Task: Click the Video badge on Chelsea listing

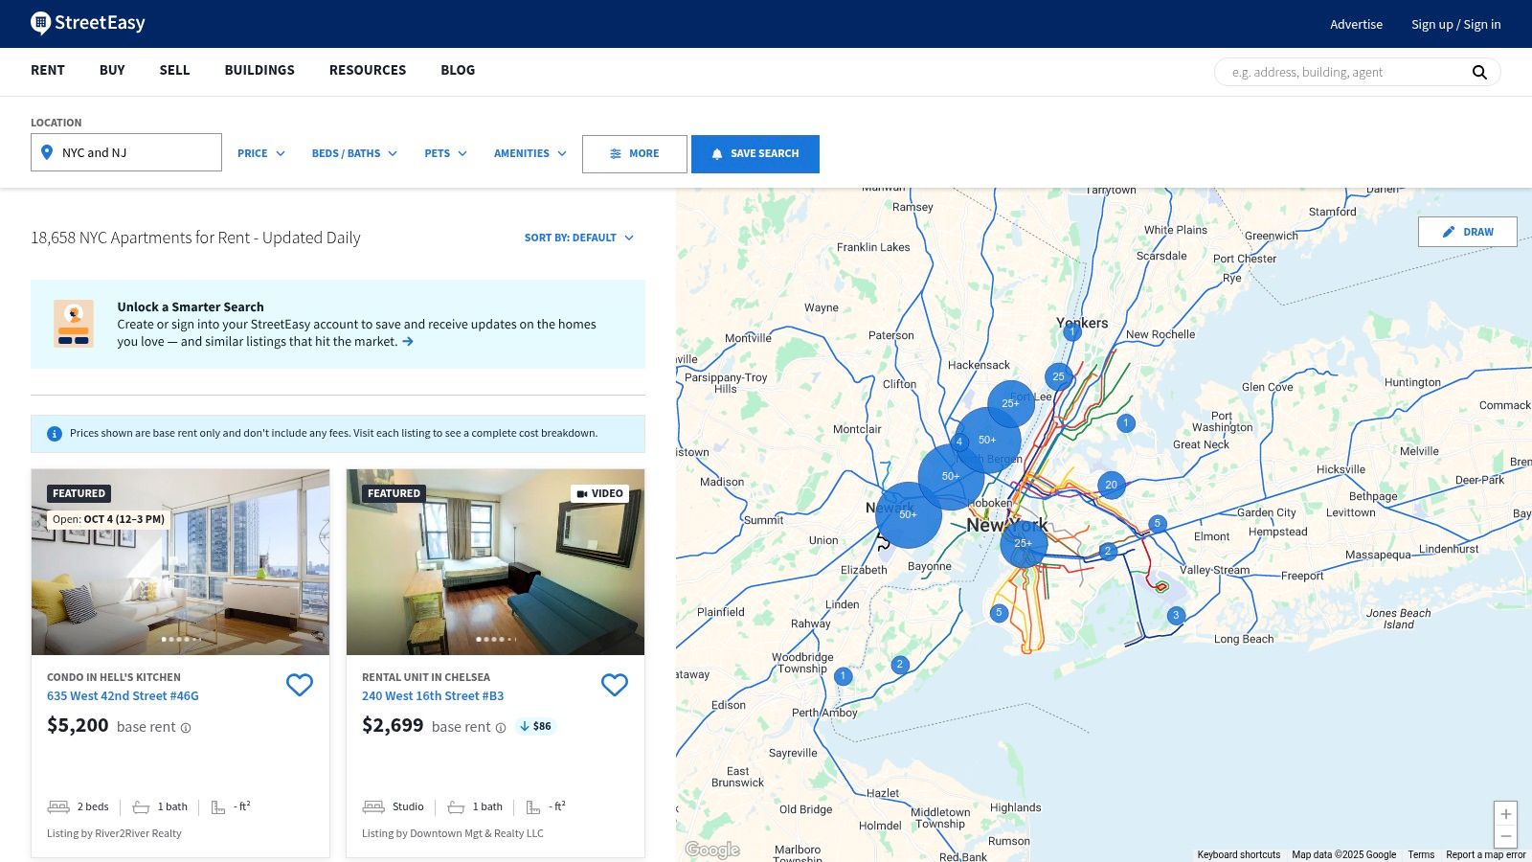Action: (600, 493)
